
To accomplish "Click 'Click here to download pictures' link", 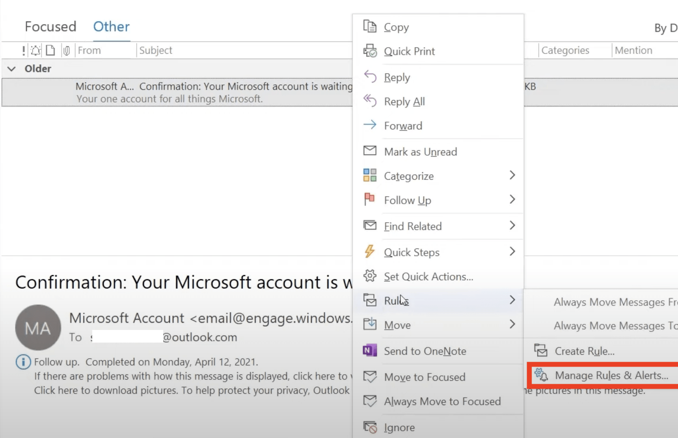I will click(x=105, y=390).
